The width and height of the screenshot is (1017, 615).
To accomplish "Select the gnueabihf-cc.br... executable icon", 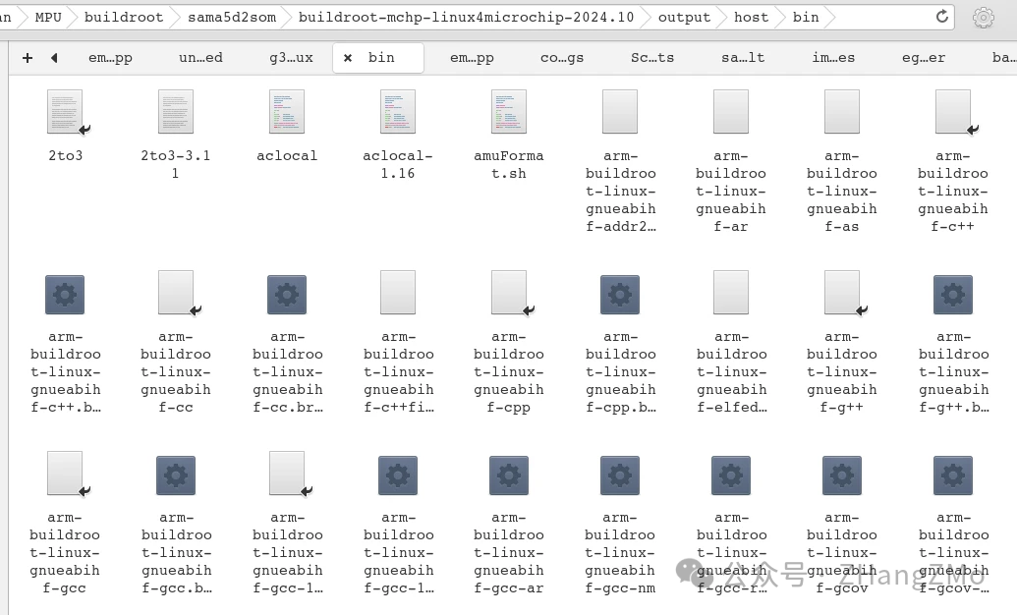I will (x=287, y=295).
